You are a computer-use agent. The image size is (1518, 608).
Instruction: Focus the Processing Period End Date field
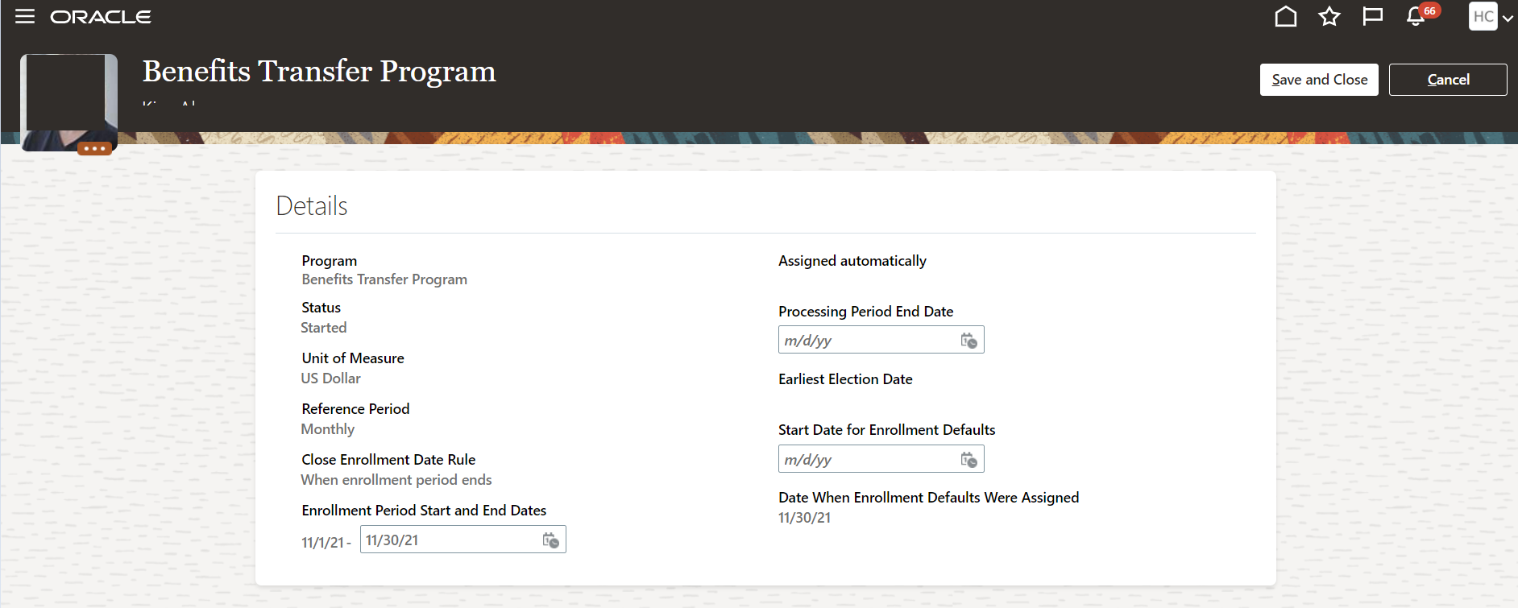[x=869, y=341]
